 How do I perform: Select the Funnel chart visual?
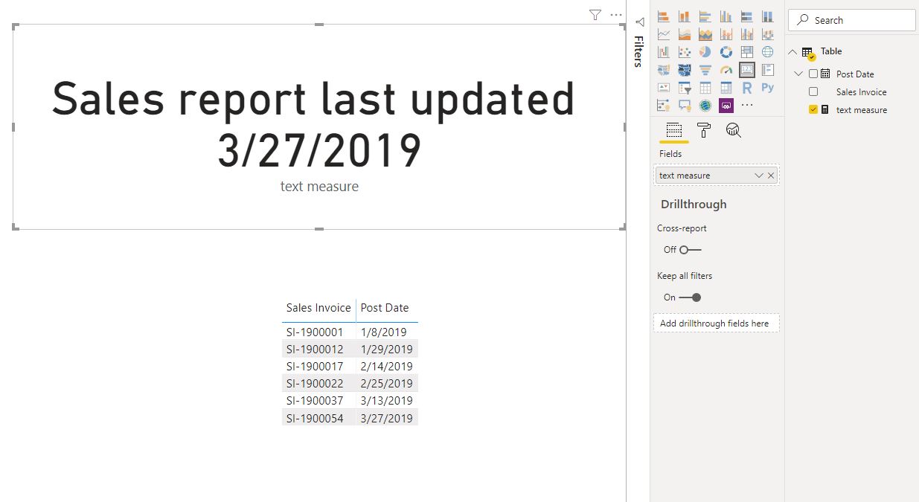point(705,70)
